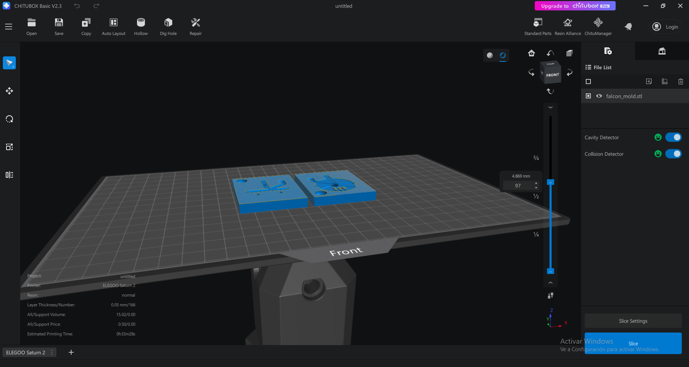Choose the Scale tool in left sidebar
Image resolution: width=689 pixels, height=367 pixels.
(9, 147)
